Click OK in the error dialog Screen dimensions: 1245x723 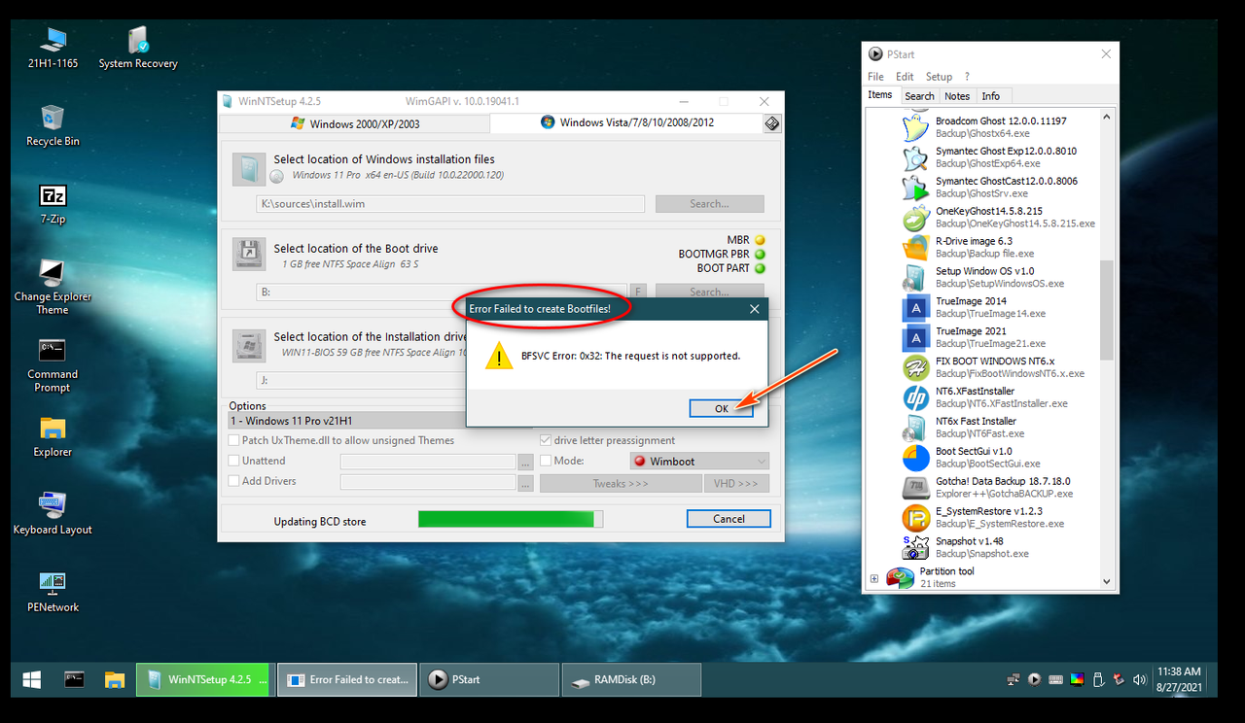click(721, 408)
